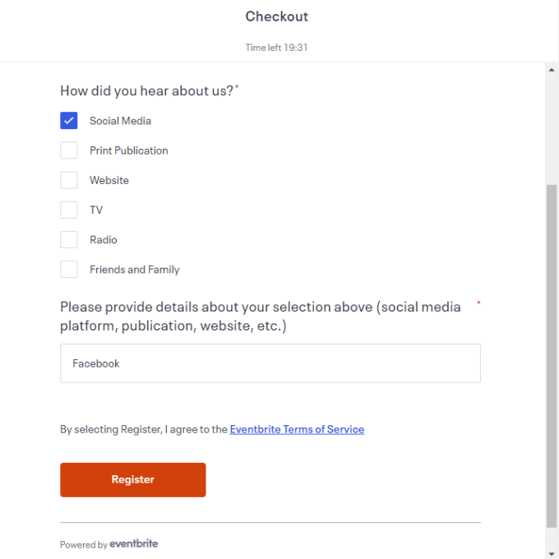This screenshot has height=559, width=559.
Task: Open the Eventbrite Terms of Service link
Action: point(297,429)
